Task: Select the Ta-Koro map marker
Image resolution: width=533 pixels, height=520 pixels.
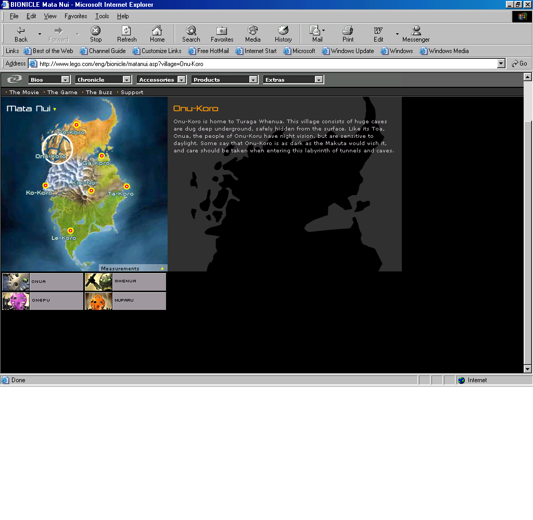Action: coord(127,186)
